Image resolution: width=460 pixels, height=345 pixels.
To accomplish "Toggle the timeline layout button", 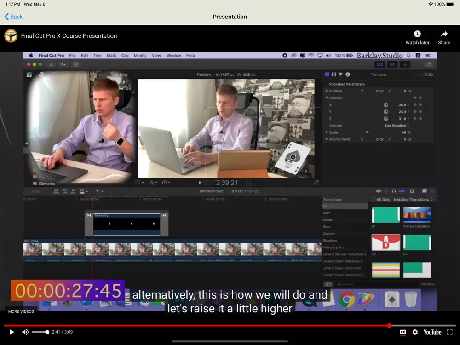I will pos(392,64).
